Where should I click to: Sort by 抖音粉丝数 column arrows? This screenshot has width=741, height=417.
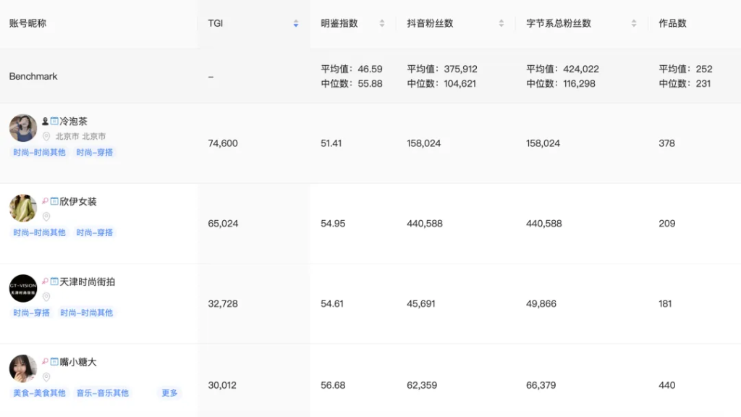[501, 23]
